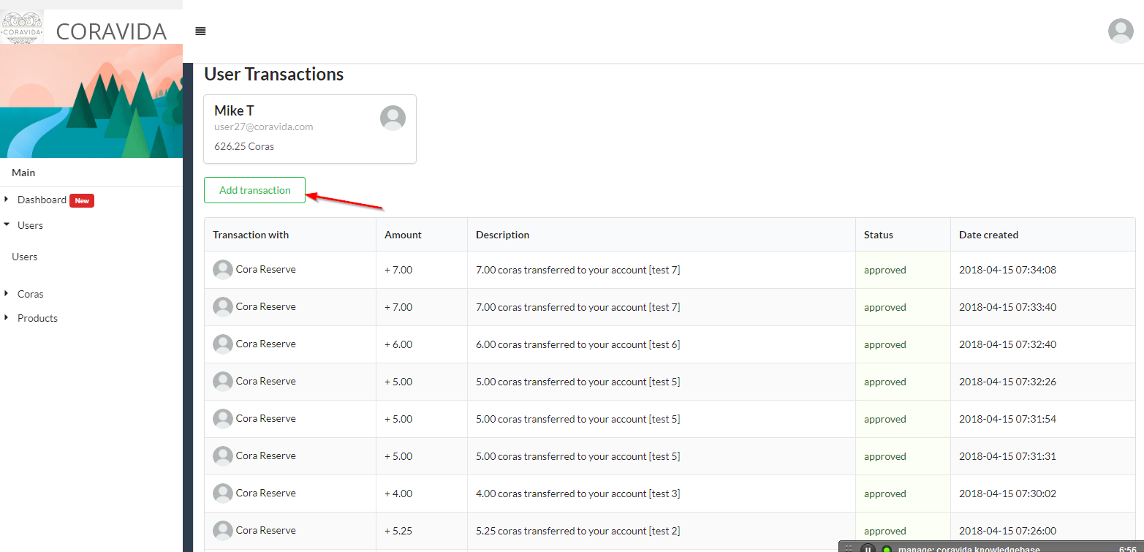Click the Date created column header
The image size is (1144, 552).
tap(988, 235)
